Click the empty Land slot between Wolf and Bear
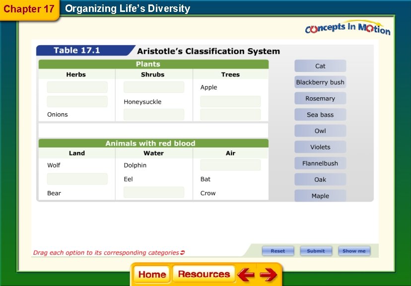The width and height of the screenshot is (411, 286). click(77, 179)
